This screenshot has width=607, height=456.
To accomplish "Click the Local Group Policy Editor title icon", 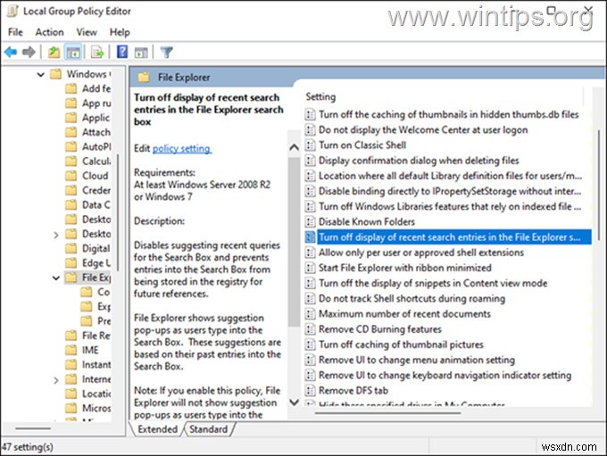I will 12,11.
